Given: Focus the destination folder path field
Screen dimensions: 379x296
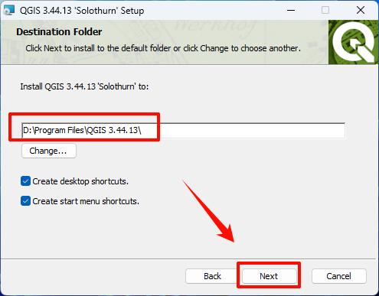Looking at the screenshot, I should tap(183, 130).
